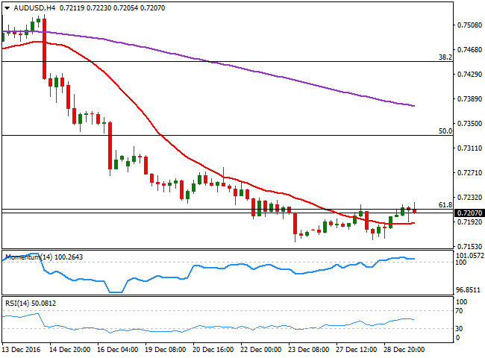The width and height of the screenshot is (485, 358).
Task: Click the 0.73500 price axis value
Action: 469,123
